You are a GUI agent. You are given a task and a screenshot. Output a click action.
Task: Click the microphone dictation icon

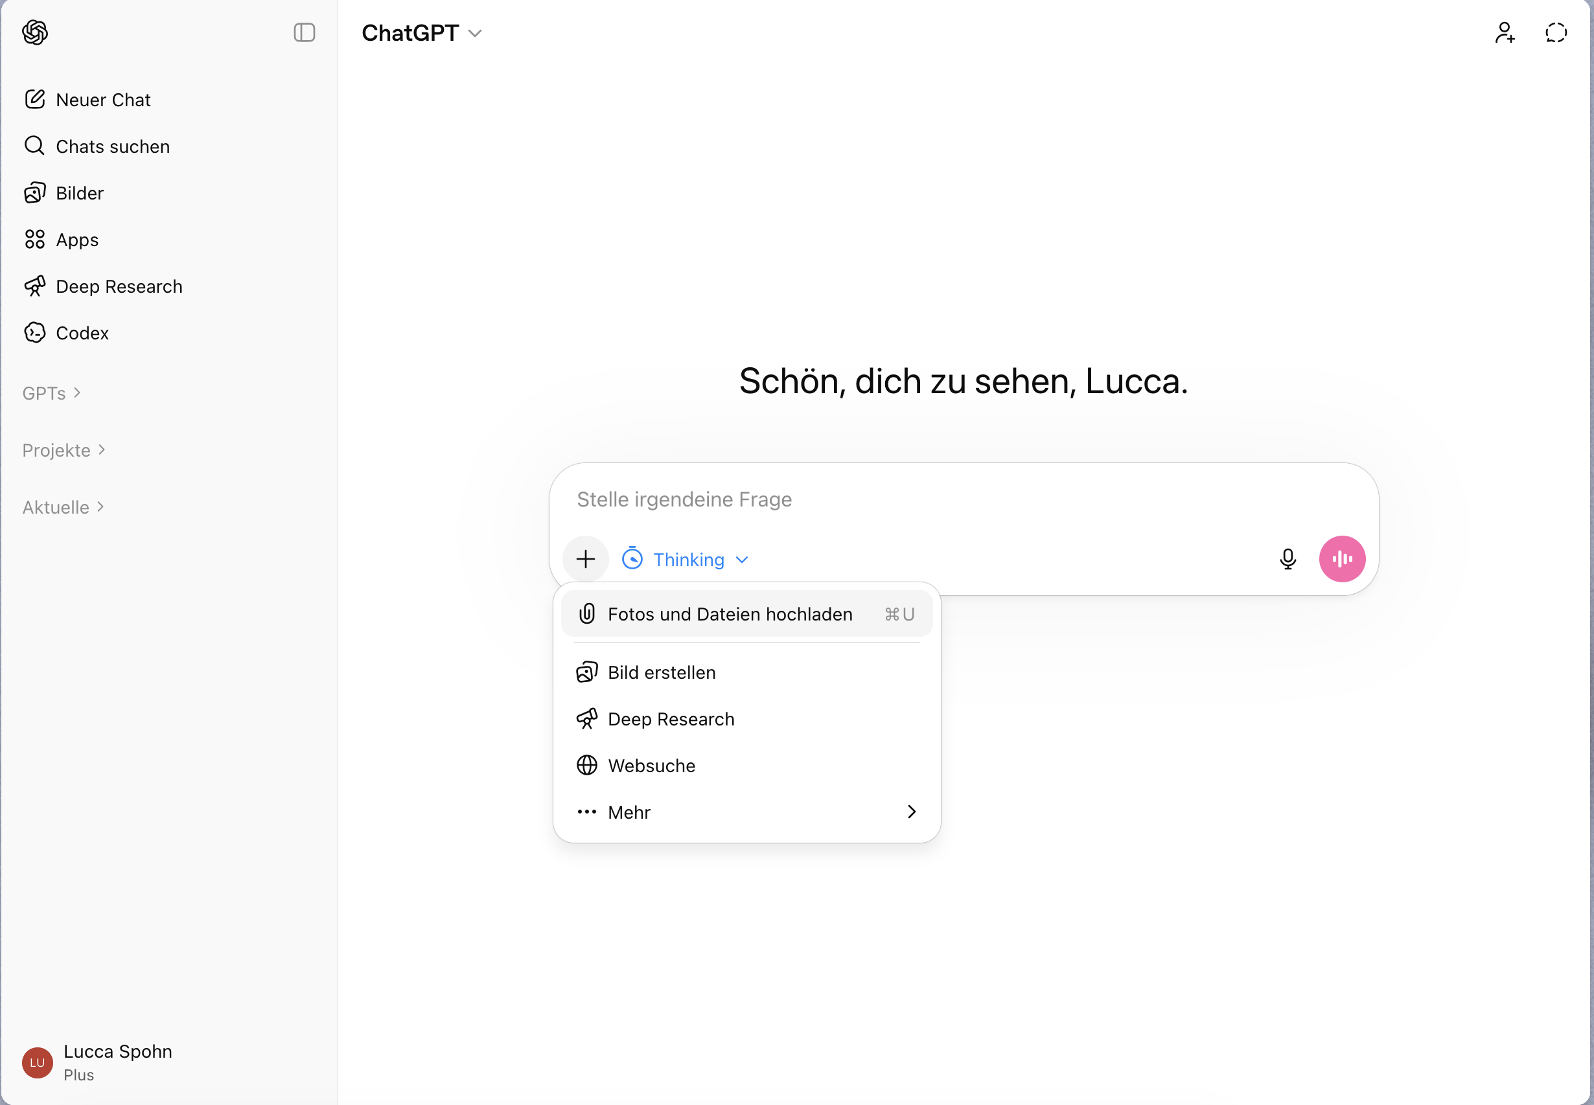click(1288, 559)
